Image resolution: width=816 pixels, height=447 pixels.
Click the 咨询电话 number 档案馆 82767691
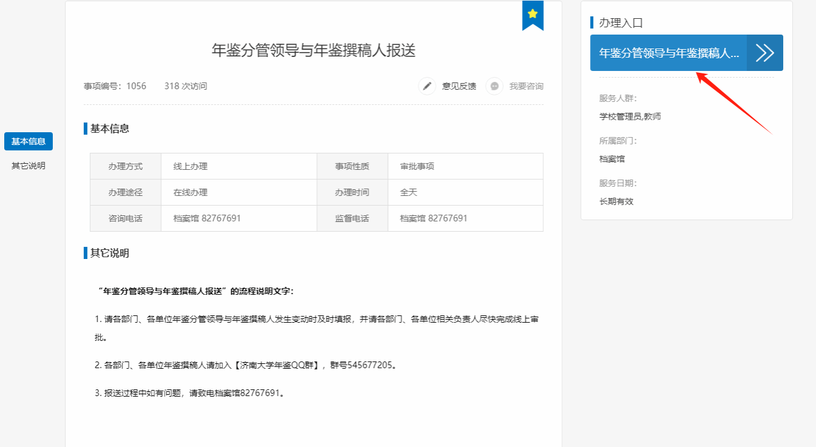(x=207, y=218)
